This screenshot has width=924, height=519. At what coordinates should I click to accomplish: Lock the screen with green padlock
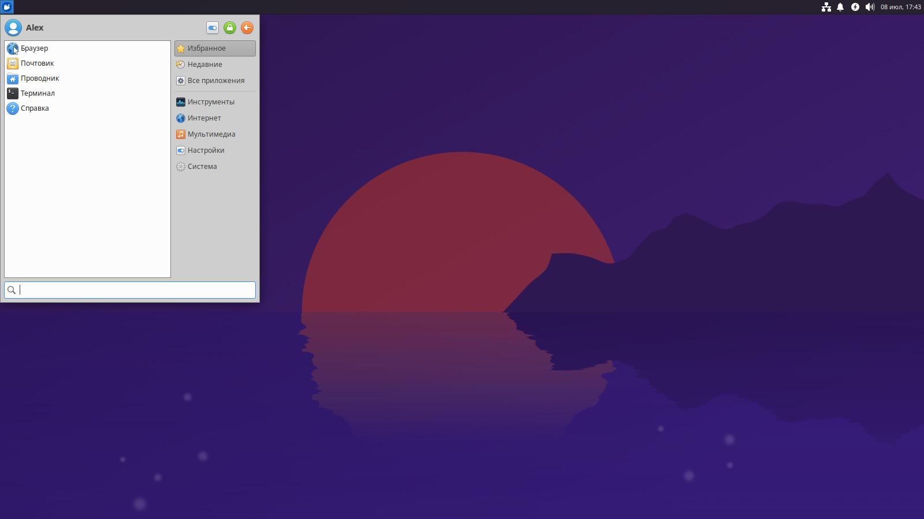(230, 28)
